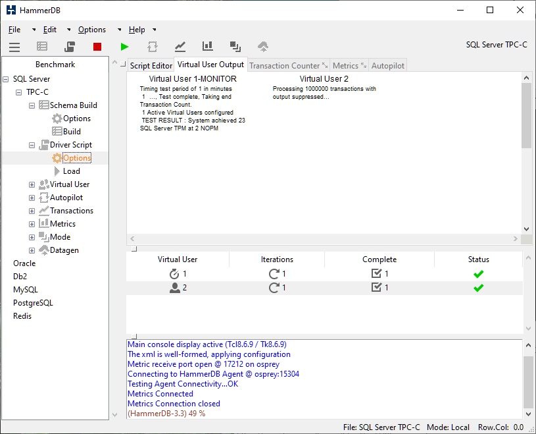Click the Virtual User tree icon
Viewport: 536px width, 434px height.
click(44, 184)
